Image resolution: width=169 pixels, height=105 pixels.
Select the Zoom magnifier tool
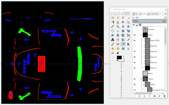coord(118,26)
